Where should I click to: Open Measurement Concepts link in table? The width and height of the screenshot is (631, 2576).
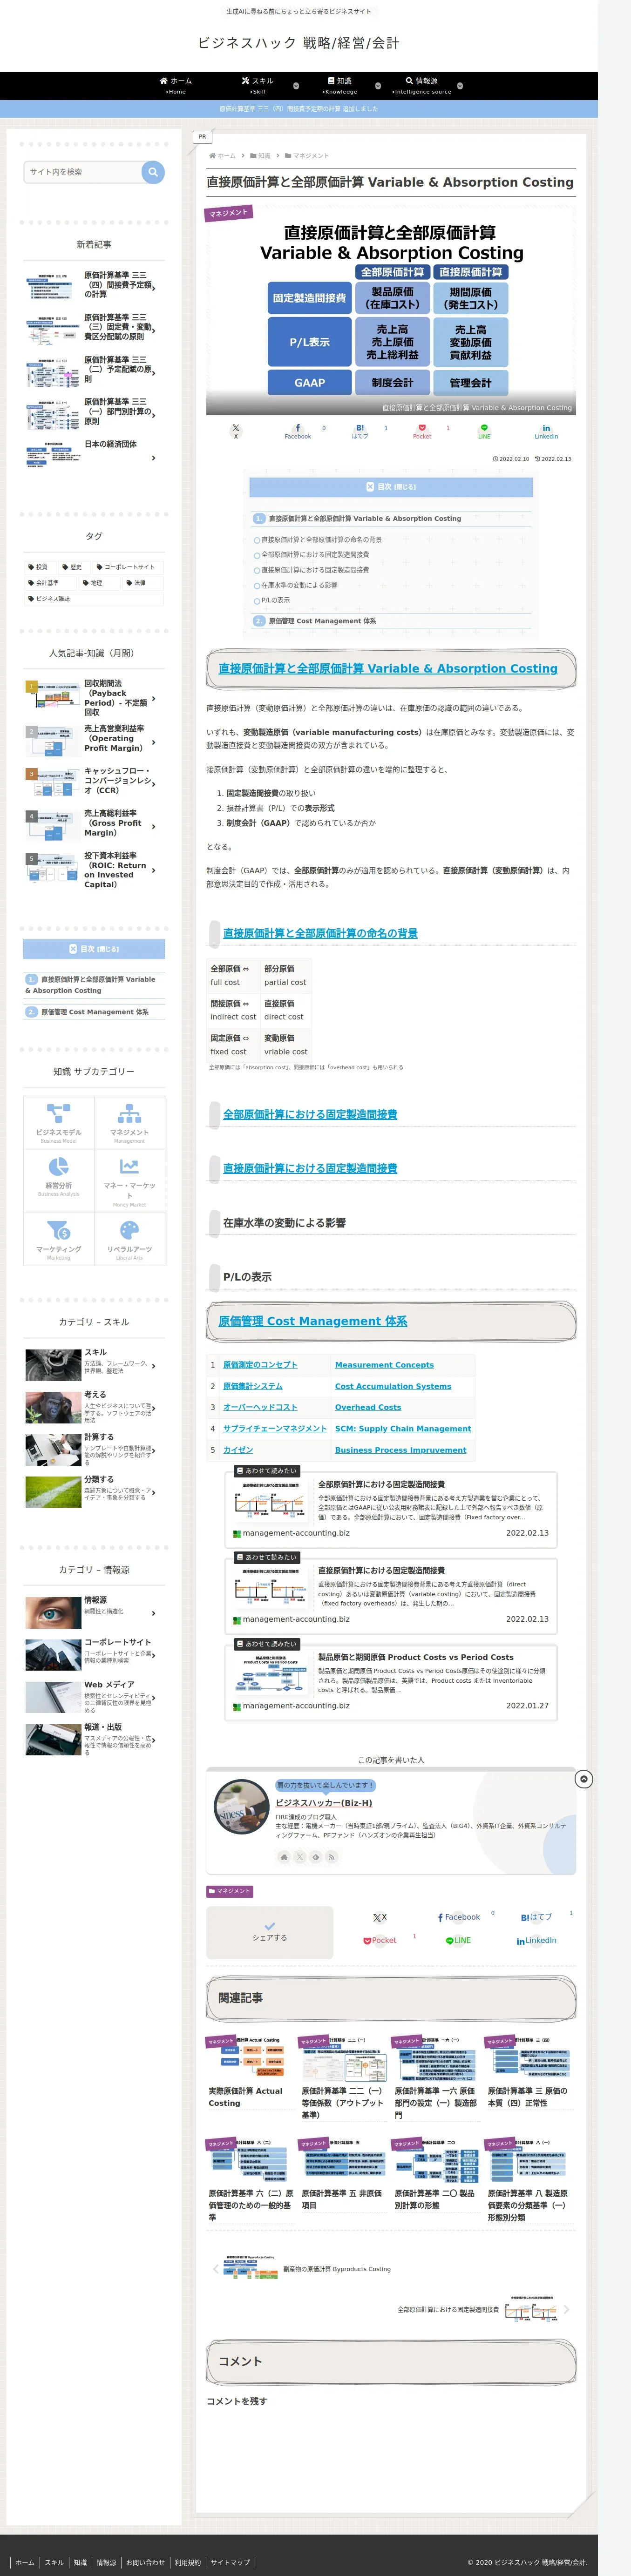384,1365
